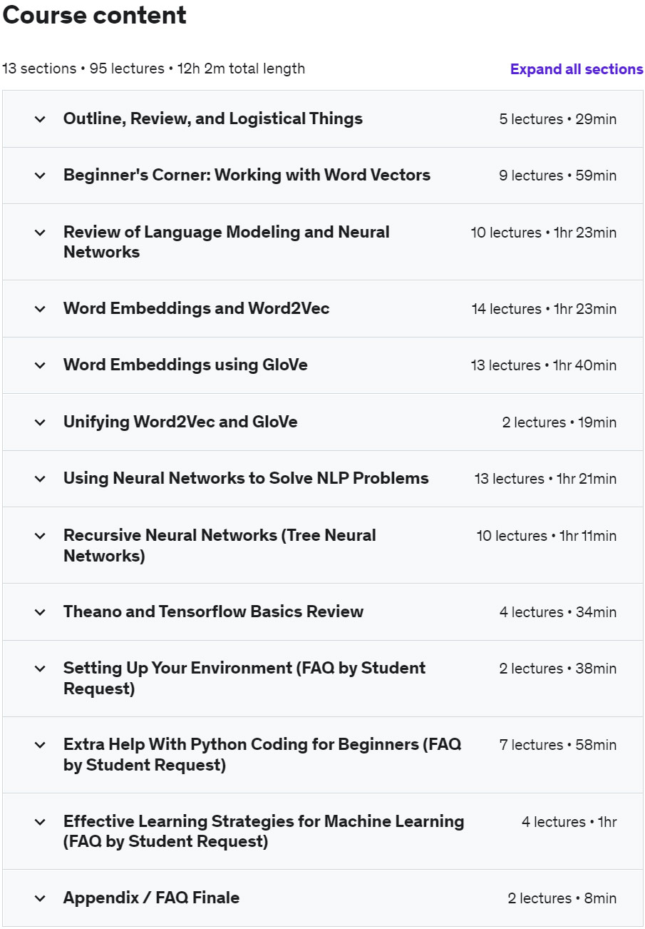Open chevron for Word Embeddings using GloVe

(40, 365)
